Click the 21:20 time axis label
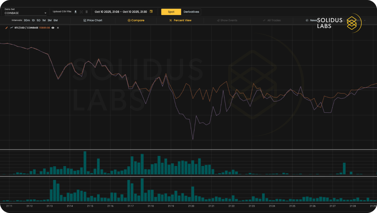Screen dimensions: 377x213 pos(191,206)
